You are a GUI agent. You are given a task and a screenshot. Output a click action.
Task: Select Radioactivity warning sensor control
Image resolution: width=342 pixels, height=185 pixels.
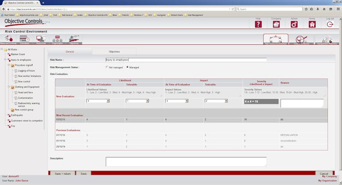pos(28,105)
